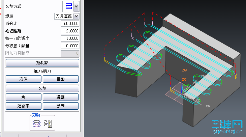
Task: Click the 最終底面餘量 label
Action: [x=17, y=46]
